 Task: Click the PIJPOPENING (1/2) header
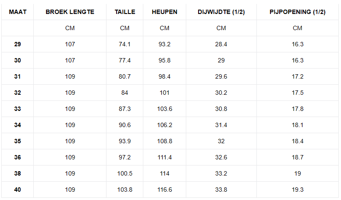(298, 12)
